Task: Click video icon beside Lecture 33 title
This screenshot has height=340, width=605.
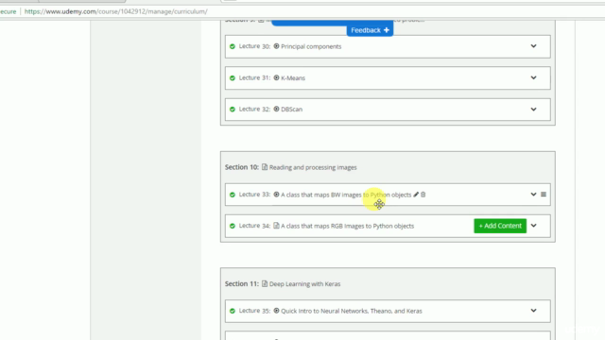Action: point(276,195)
